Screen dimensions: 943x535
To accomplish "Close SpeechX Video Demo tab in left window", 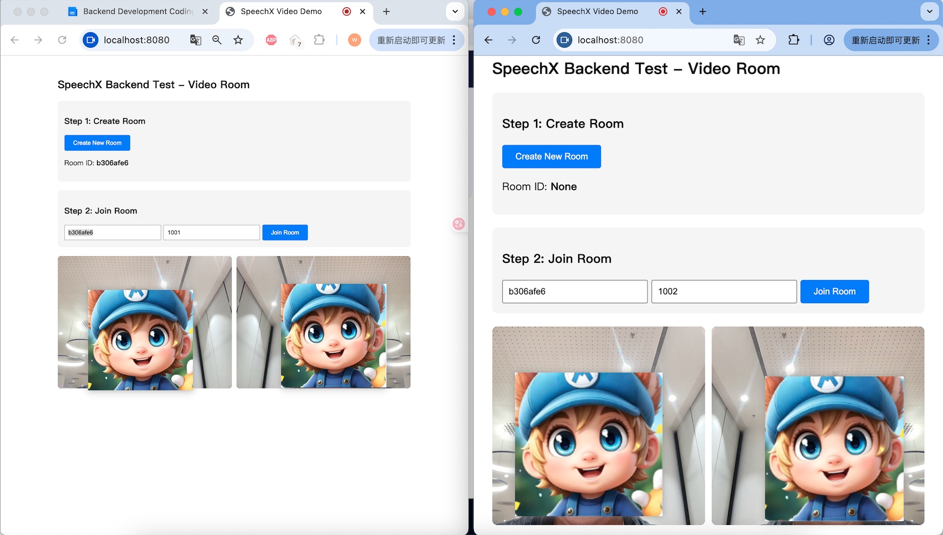I will pos(363,12).
